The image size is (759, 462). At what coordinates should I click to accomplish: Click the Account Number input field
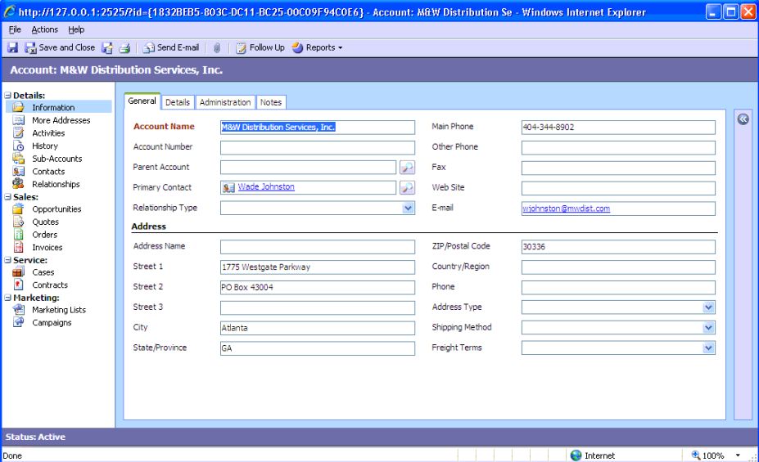tap(318, 147)
